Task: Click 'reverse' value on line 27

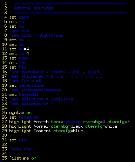Action: point(72,122)
